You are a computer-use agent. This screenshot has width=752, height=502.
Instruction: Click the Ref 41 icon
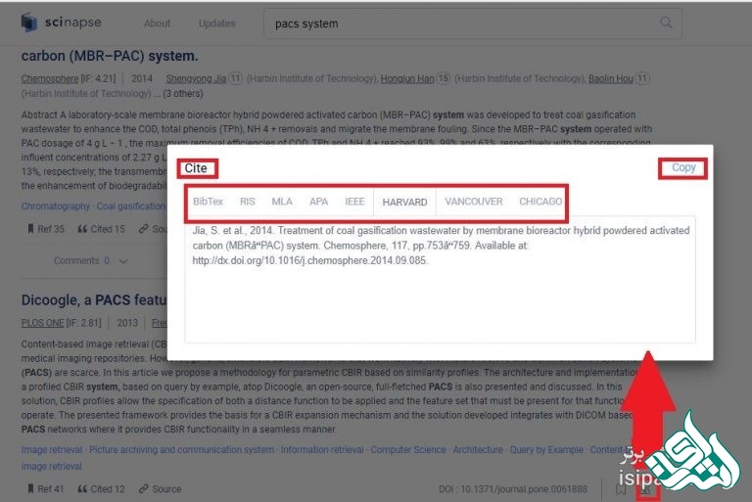[29, 489]
